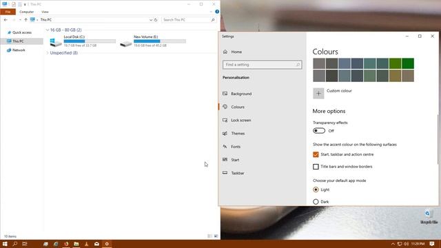Show hidden system tray icons
441x248 pixels.
(x=393, y=244)
